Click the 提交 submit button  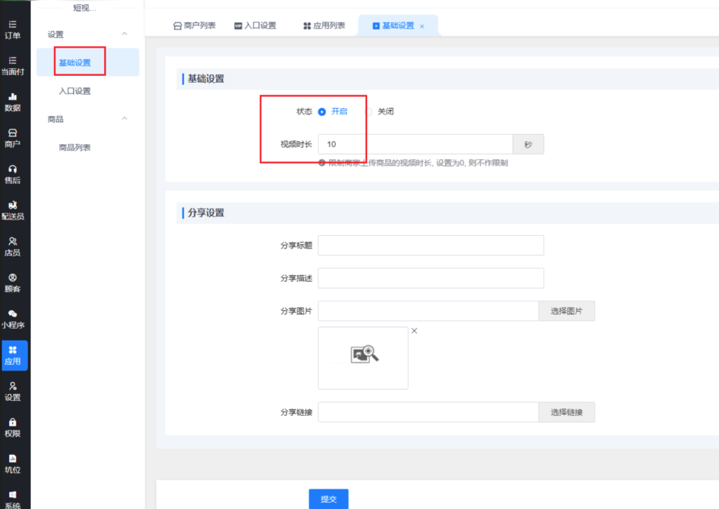point(329,498)
